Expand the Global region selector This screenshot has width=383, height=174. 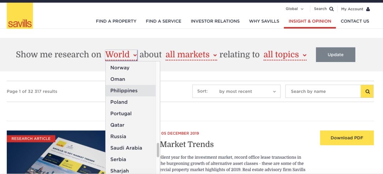(x=295, y=9)
